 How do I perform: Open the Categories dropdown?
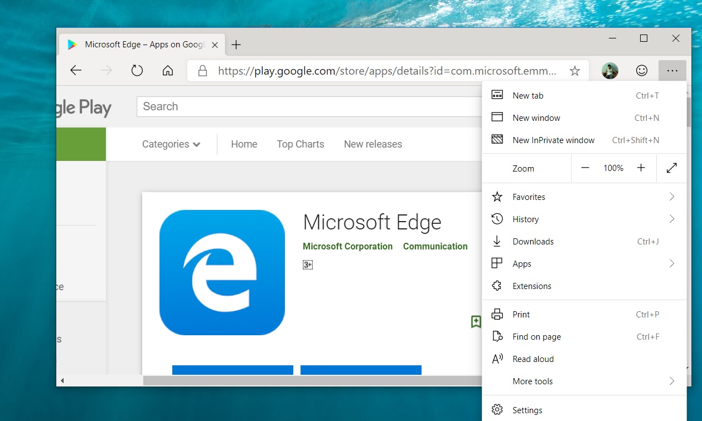tap(171, 144)
